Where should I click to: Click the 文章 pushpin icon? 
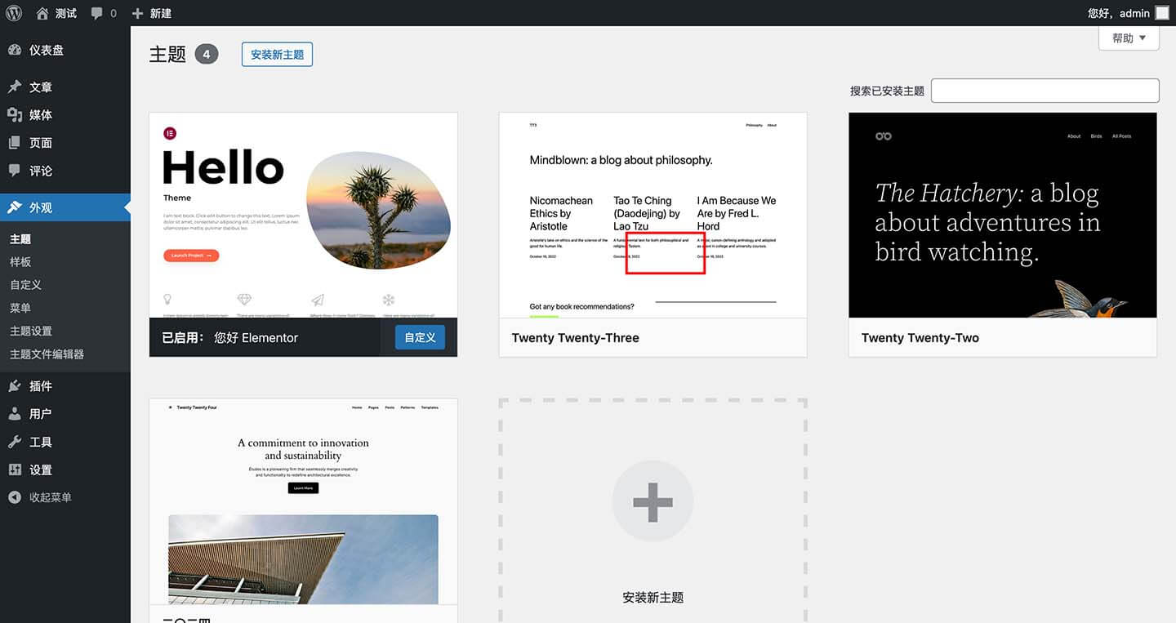click(x=15, y=87)
